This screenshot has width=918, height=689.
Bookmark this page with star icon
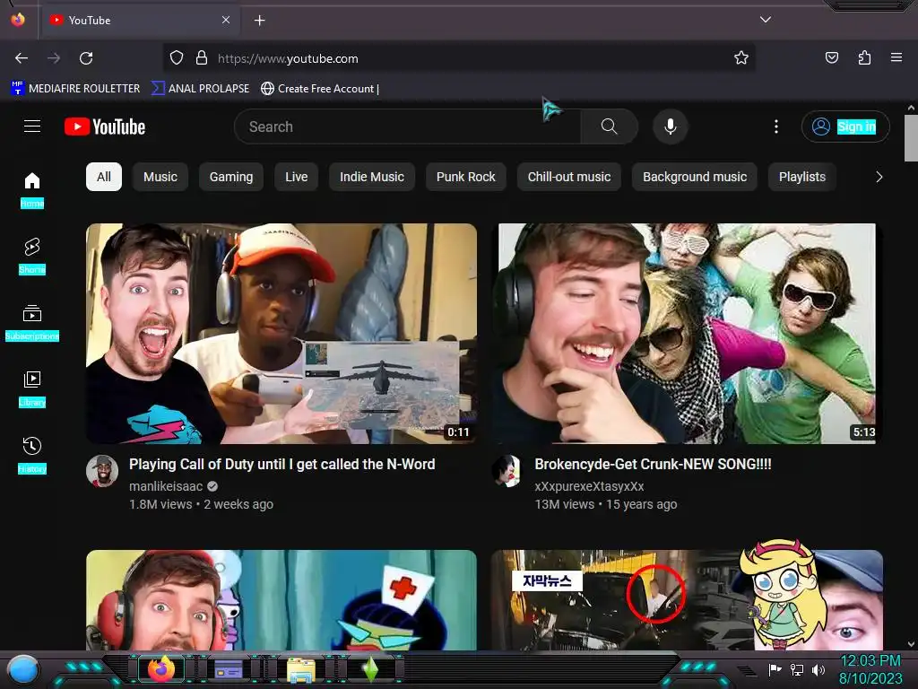click(x=741, y=57)
